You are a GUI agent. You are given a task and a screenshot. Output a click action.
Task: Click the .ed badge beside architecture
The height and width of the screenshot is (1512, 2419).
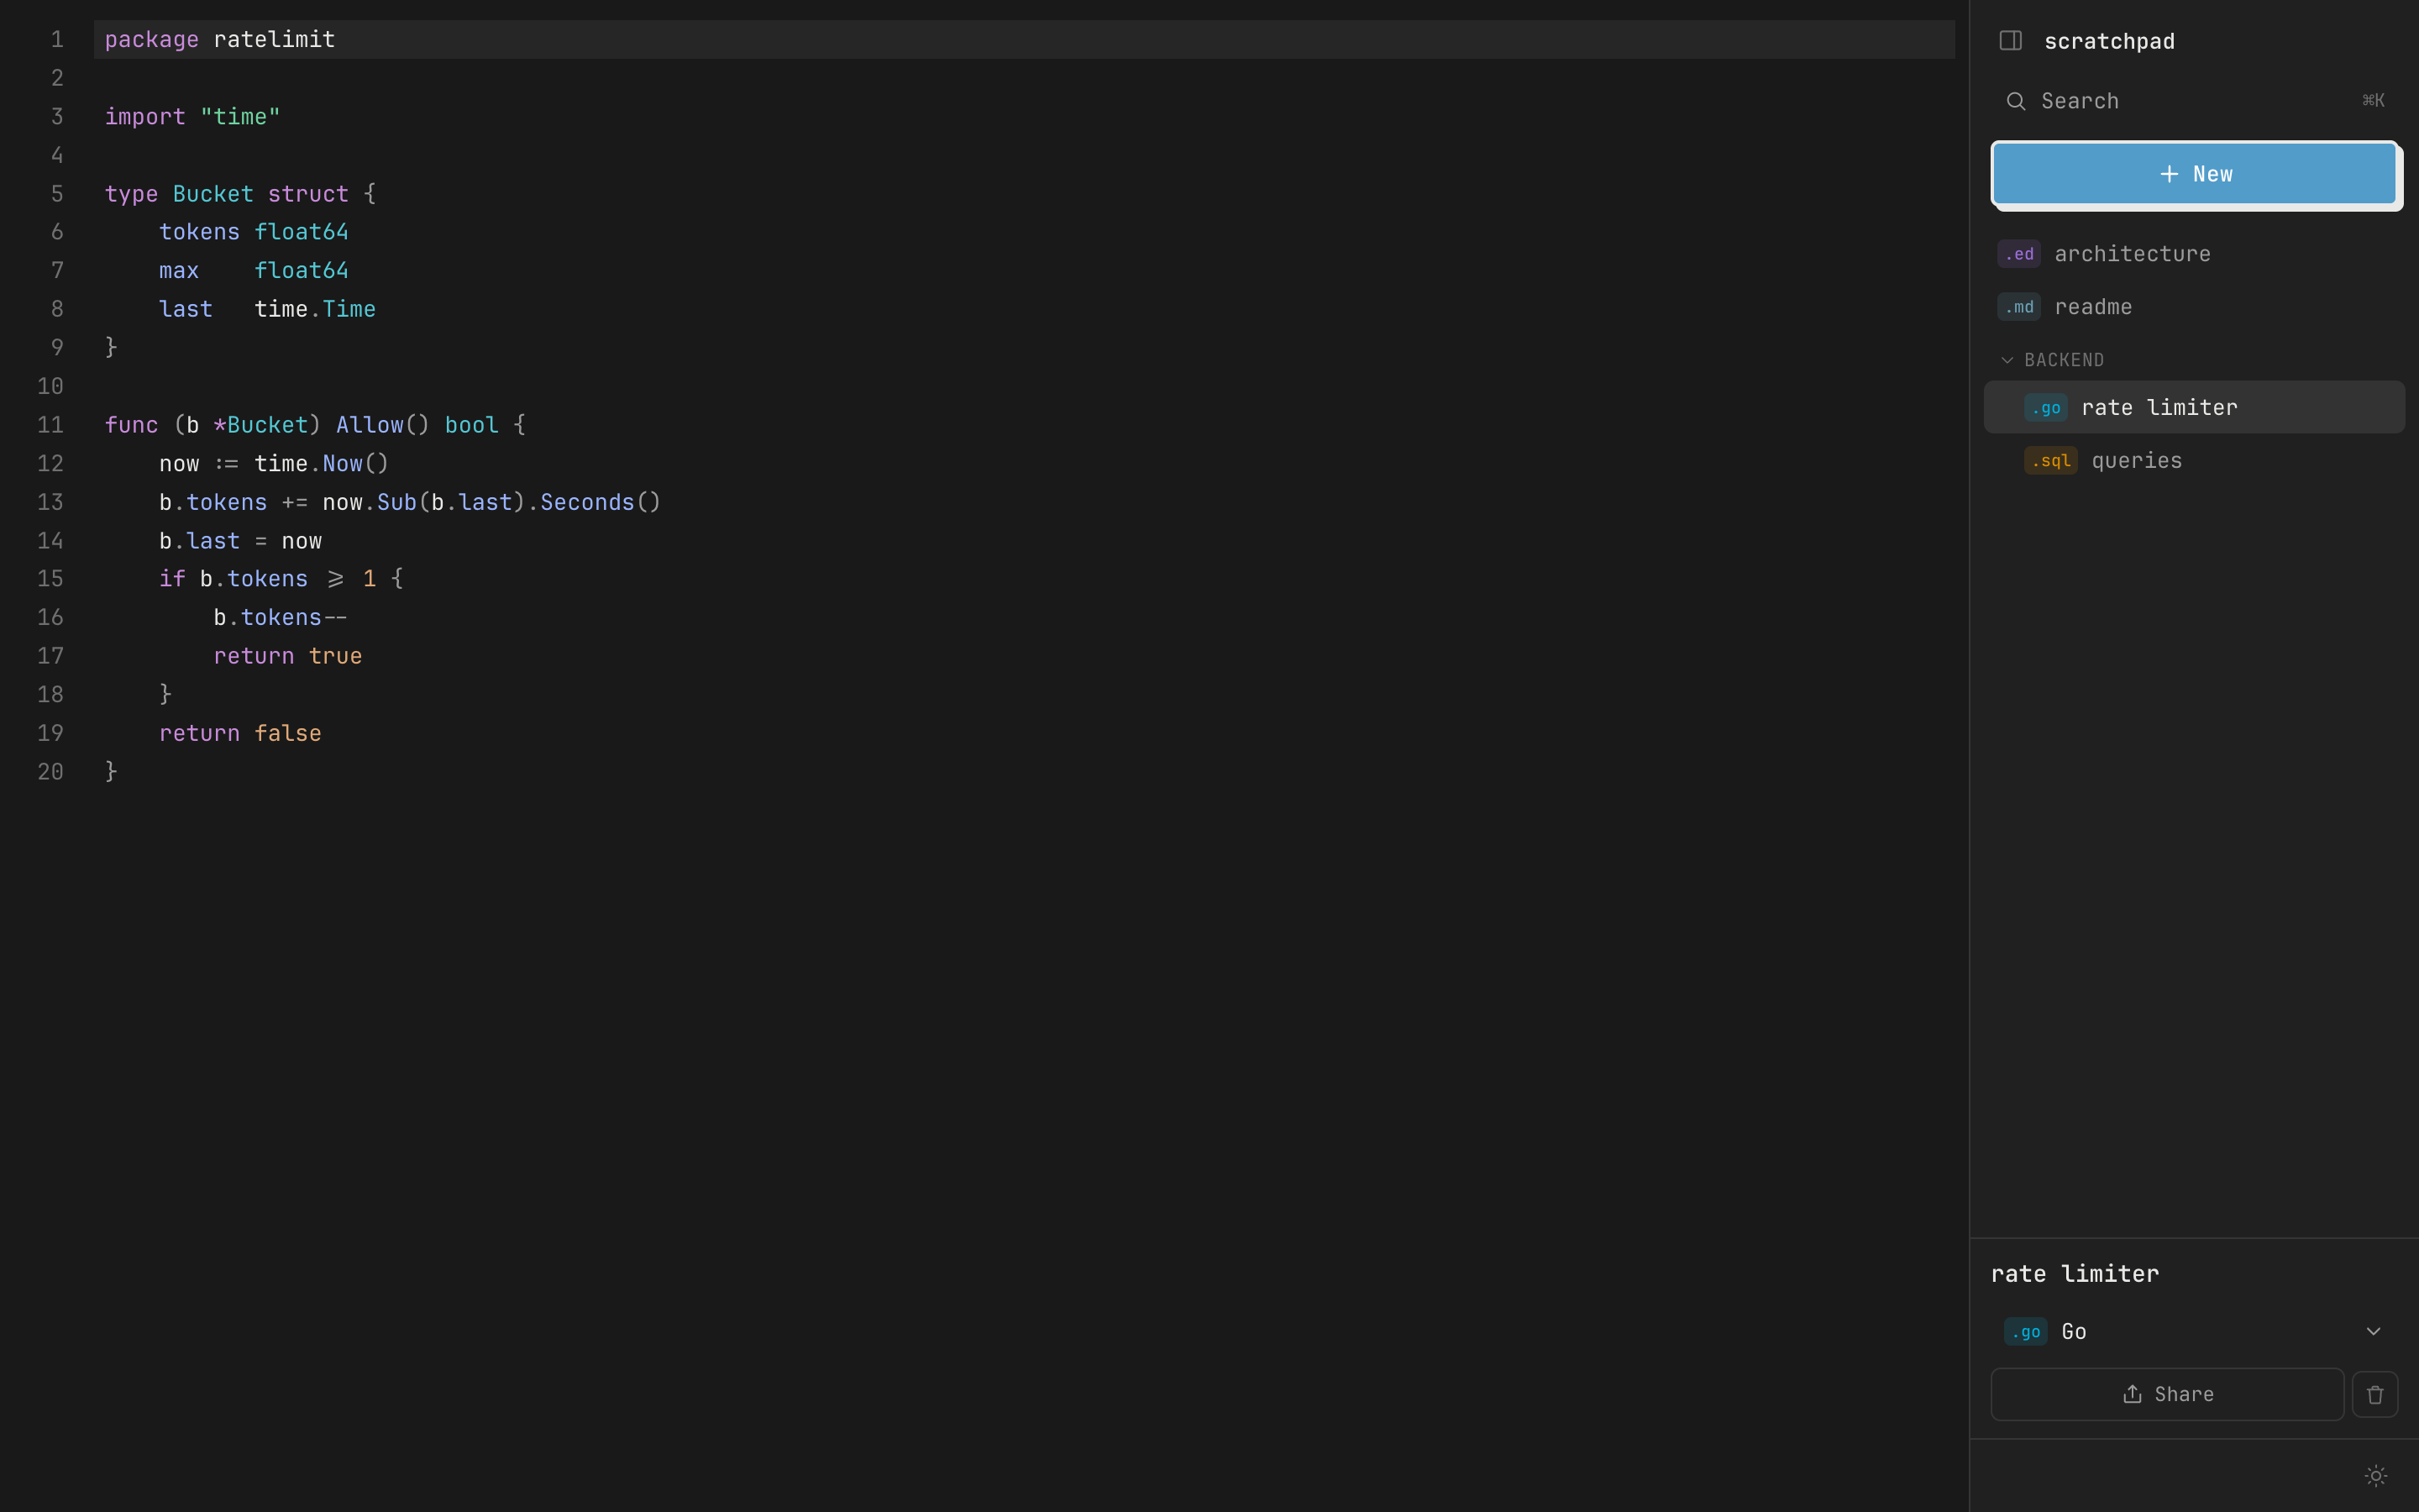pyautogui.click(x=2018, y=254)
